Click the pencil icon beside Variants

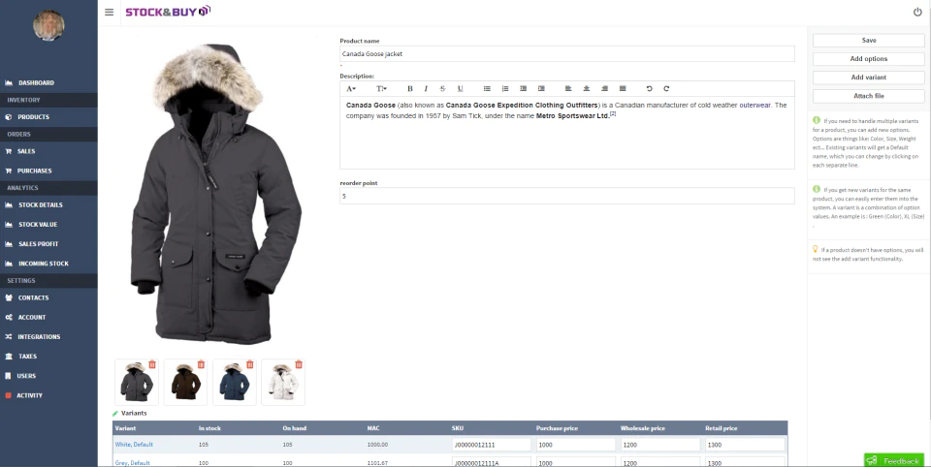click(x=115, y=413)
